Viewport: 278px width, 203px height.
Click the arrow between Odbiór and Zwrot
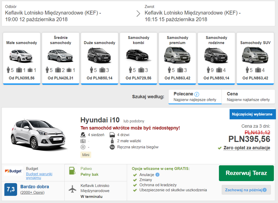point(138,13)
